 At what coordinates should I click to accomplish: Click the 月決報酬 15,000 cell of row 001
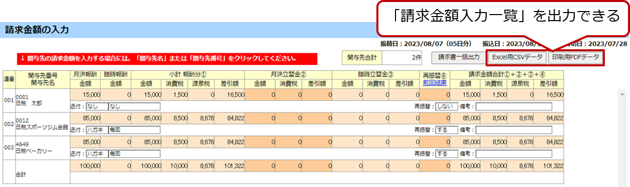click(x=86, y=94)
